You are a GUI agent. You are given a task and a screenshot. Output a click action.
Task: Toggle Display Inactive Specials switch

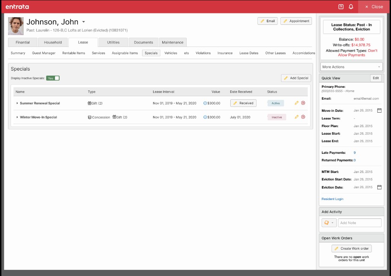[x=53, y=78]
